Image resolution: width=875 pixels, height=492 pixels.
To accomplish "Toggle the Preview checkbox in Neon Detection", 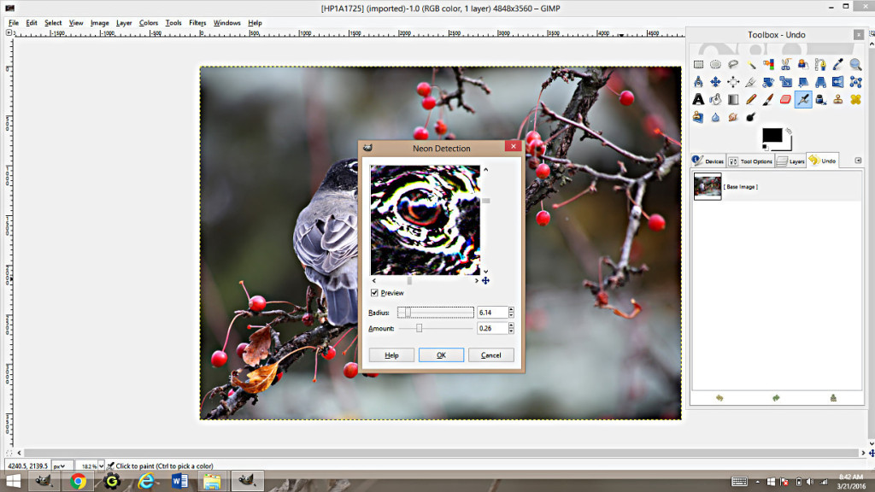I will click(374, 292).
